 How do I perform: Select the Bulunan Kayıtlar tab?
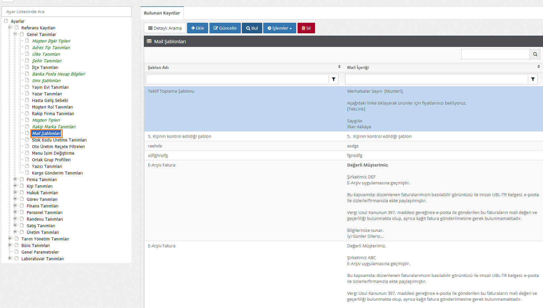tap(162, 13)
